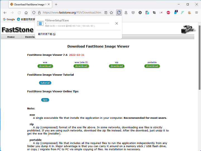Reload the current page
This screenshot has width=201, height=151.
19,13
